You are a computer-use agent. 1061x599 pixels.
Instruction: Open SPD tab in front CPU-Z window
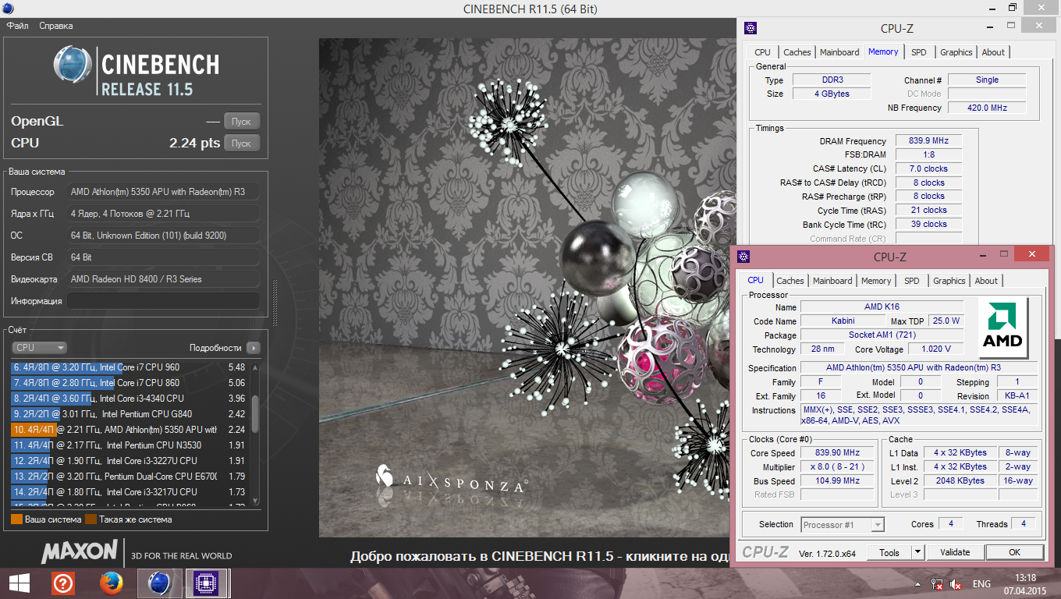coord(912,281)
